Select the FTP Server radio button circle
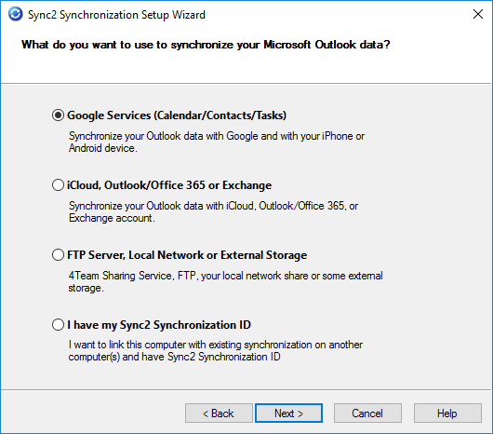The height and width of the screenshot is (434, 493). pyautogui.click(x=59, y=255)
